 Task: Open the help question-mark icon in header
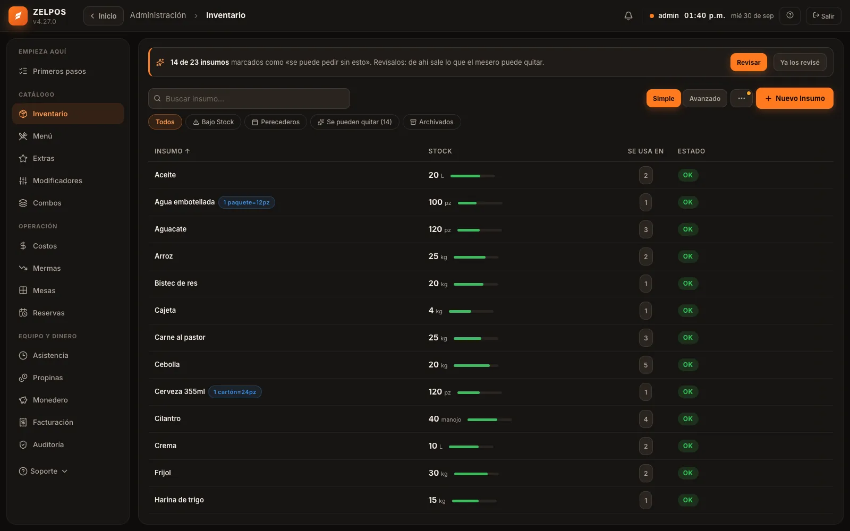(790, 15)
